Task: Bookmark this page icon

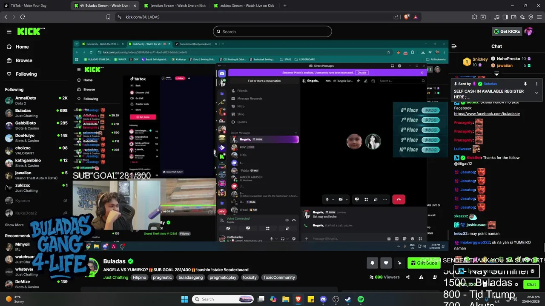Action: (108, 17)
